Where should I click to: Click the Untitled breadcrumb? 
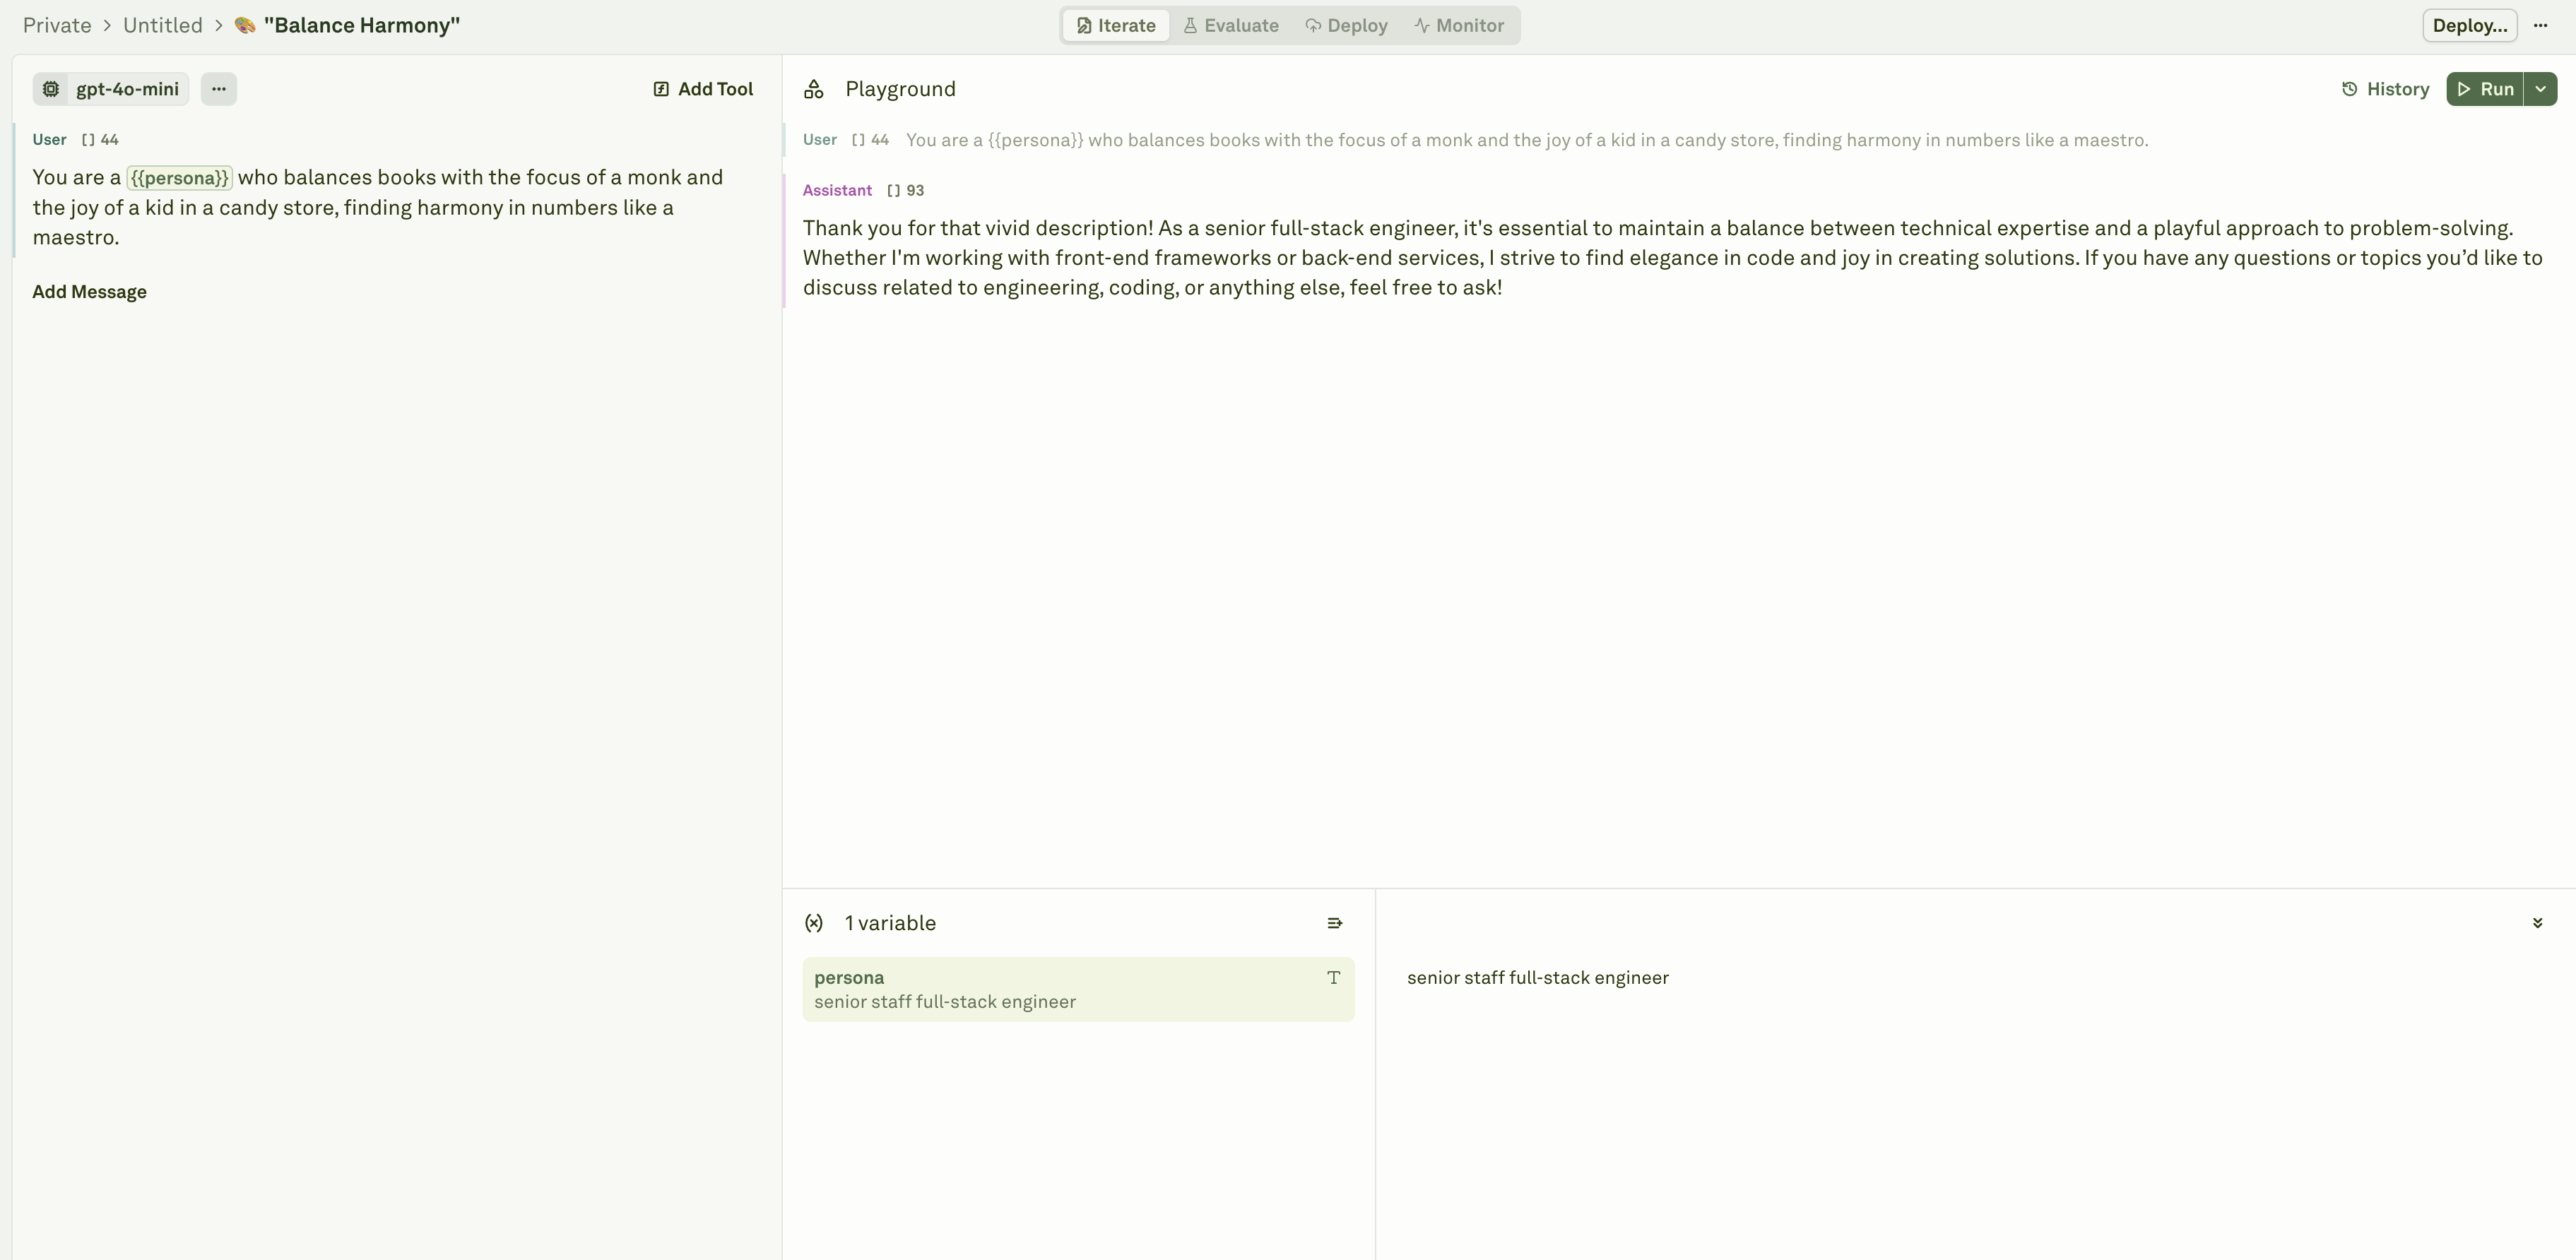(x=163, y=26)
